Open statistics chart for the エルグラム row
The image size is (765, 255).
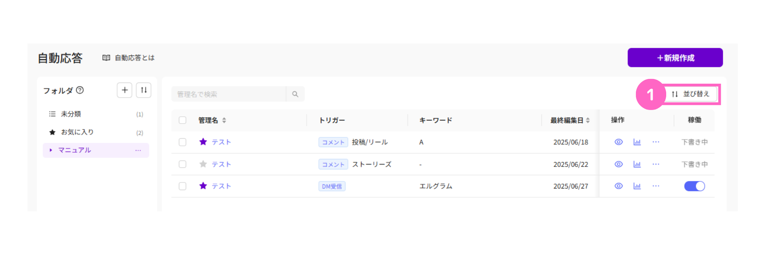click(x=637, y=186)
